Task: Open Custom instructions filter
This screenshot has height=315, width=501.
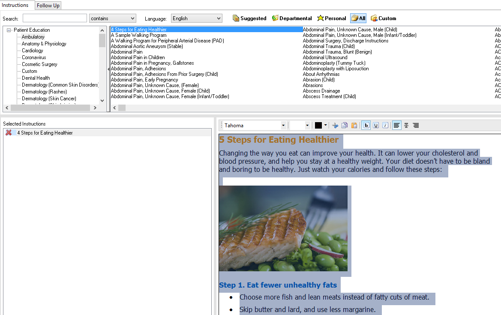Action: [383, 18]
